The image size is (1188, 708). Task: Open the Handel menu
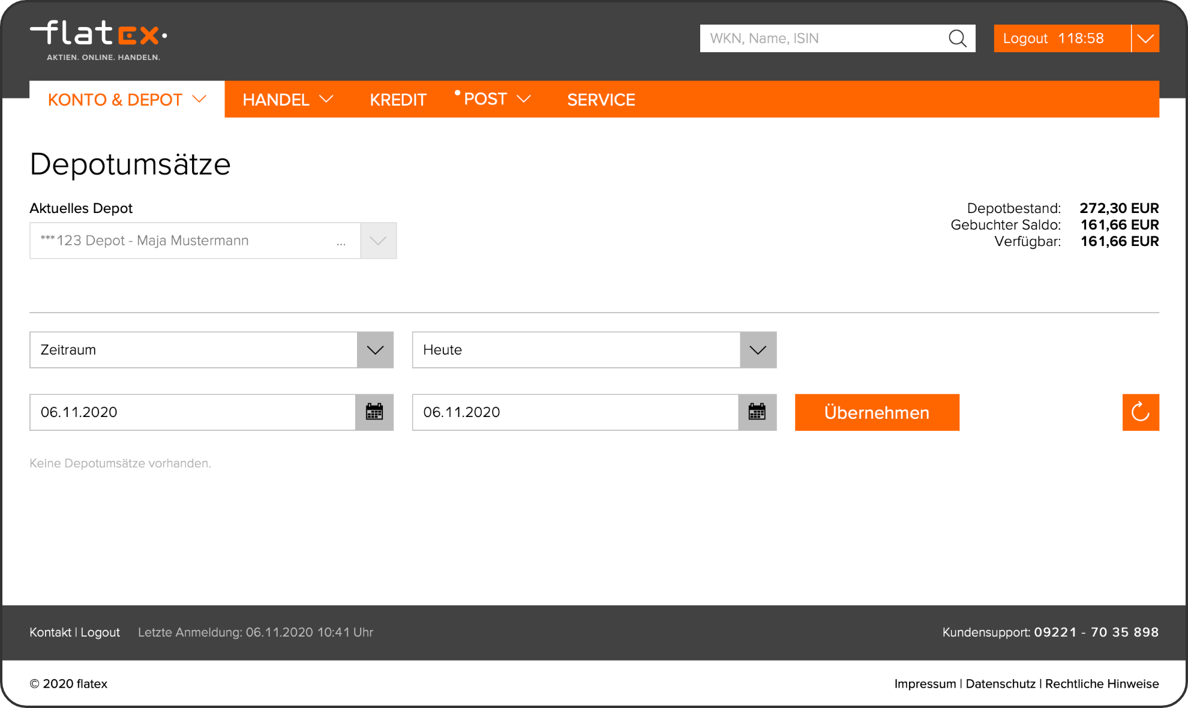point(287,100)
